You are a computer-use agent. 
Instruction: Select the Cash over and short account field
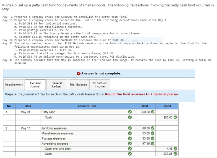point(87,149)
